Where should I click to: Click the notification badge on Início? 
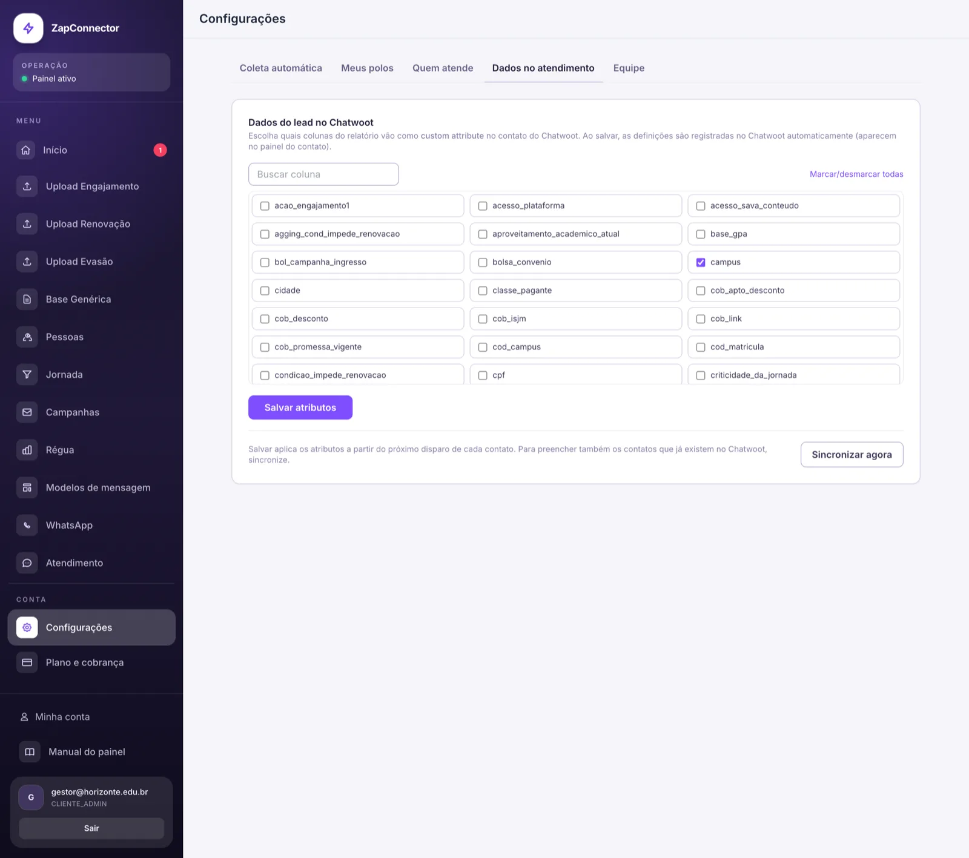point(160,150)
